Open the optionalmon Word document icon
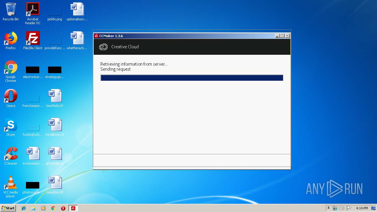This screenshot has width=377, height=212. (x=77, y=9)
